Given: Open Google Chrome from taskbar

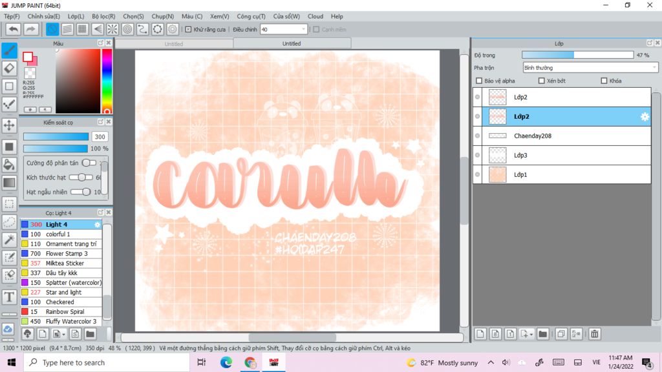Looking at the screenshot, I should tap(250, 363).
